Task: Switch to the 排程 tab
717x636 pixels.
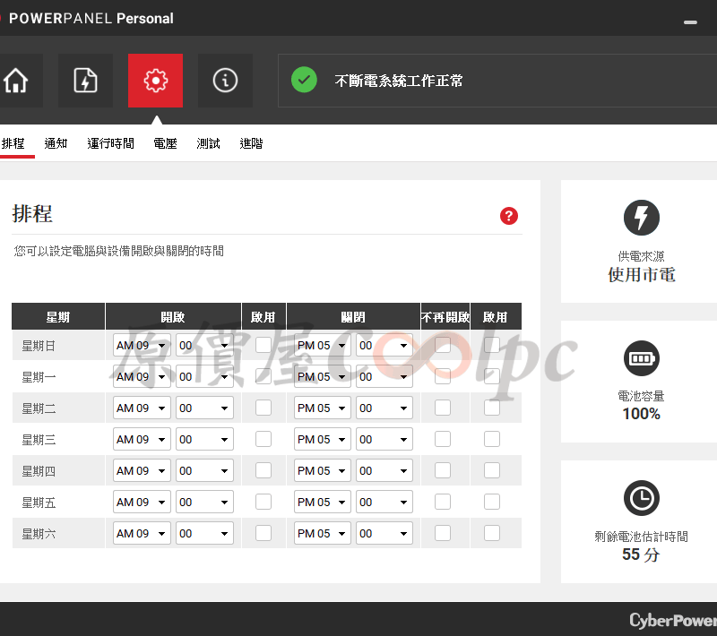Action: (x=13, y=143)
